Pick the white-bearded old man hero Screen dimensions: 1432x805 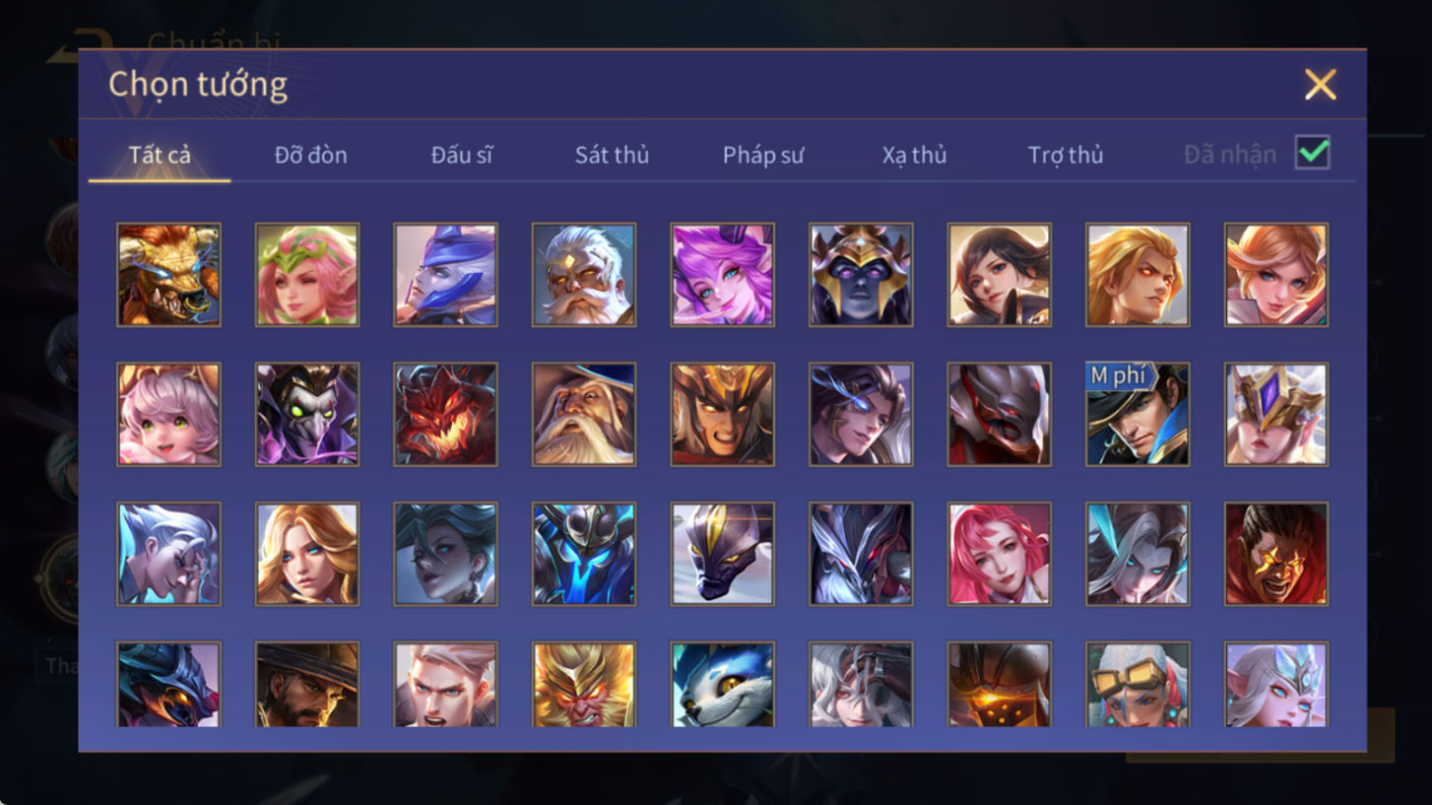coord(584,275)
